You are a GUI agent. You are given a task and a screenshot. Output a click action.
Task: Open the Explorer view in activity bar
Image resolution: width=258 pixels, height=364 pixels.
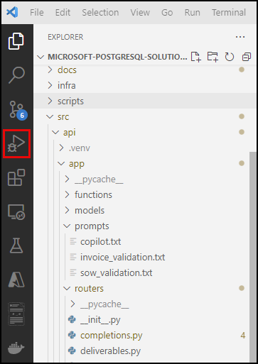click(16, 41)
